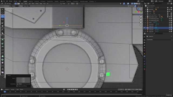Select the Add Cube tool

point(2,37)
